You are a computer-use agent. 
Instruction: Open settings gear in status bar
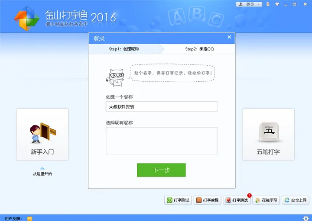306,218
